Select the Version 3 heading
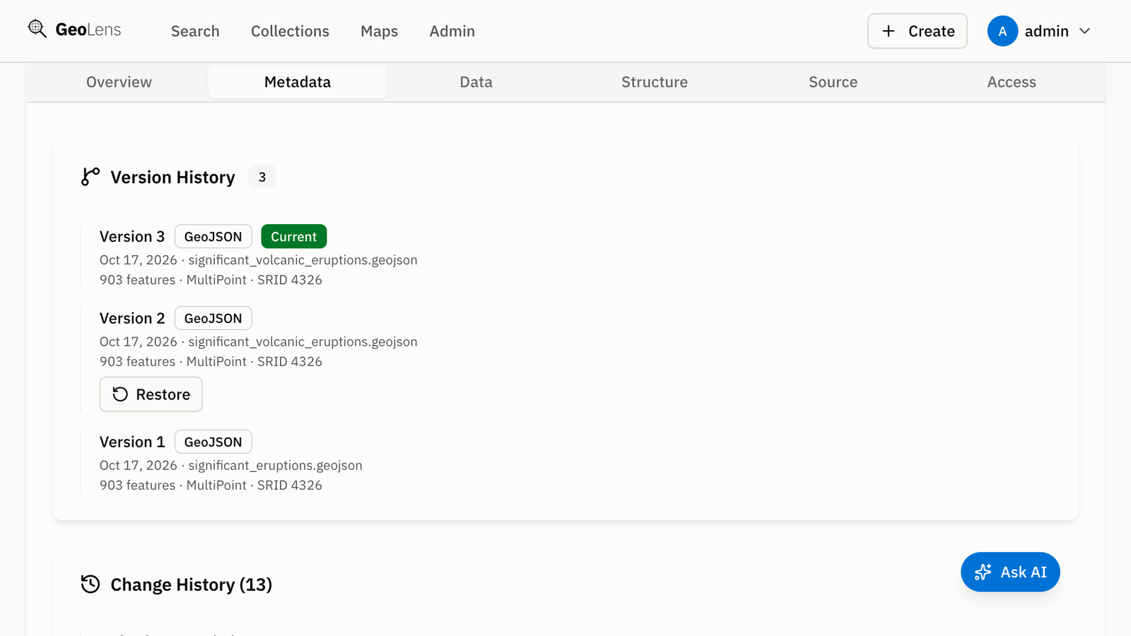The image size is (1131, 636). click(132, 237)
